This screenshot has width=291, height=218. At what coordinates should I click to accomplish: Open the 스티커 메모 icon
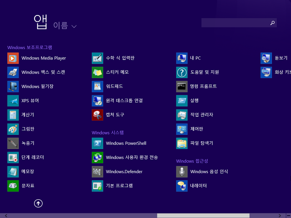point(97,72)
